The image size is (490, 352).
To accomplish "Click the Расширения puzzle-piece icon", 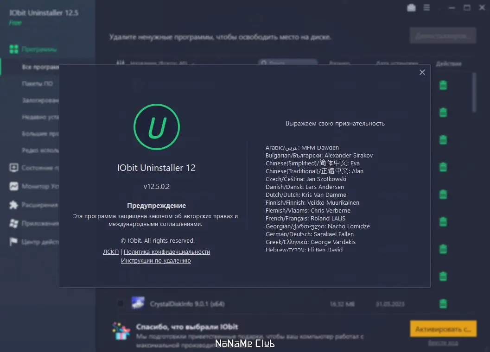I will click(14, 205).
